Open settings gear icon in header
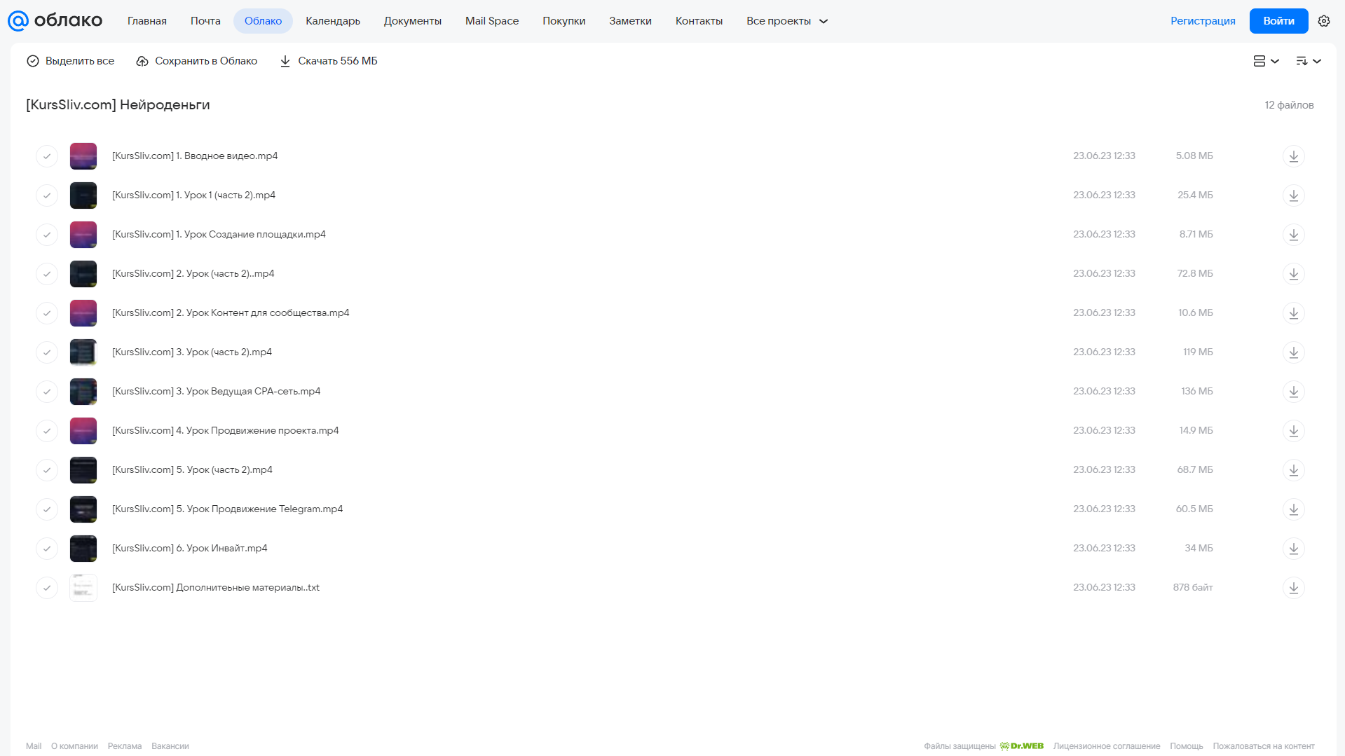 1323,21
